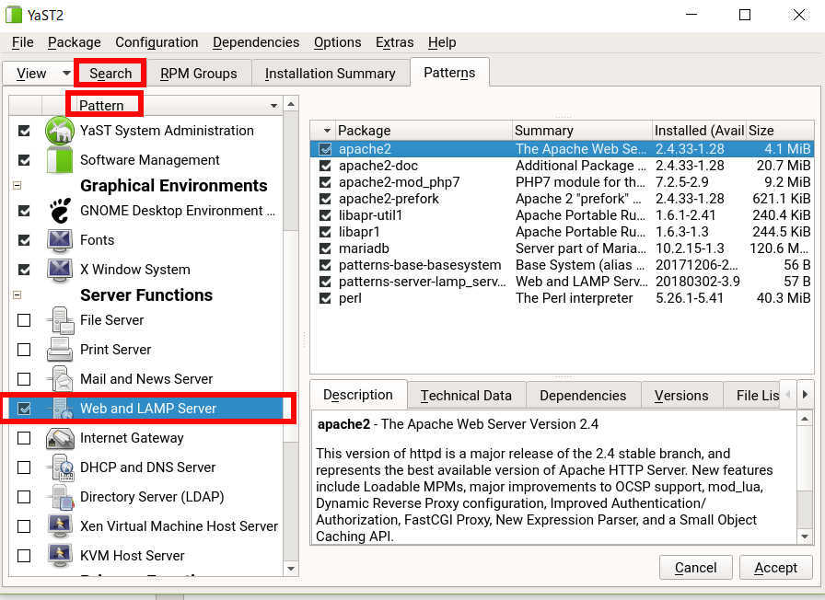Uncheck GNOME Desktop Environment pattern
The width and height of the screenshot is (825, 600).
(24, 211)
